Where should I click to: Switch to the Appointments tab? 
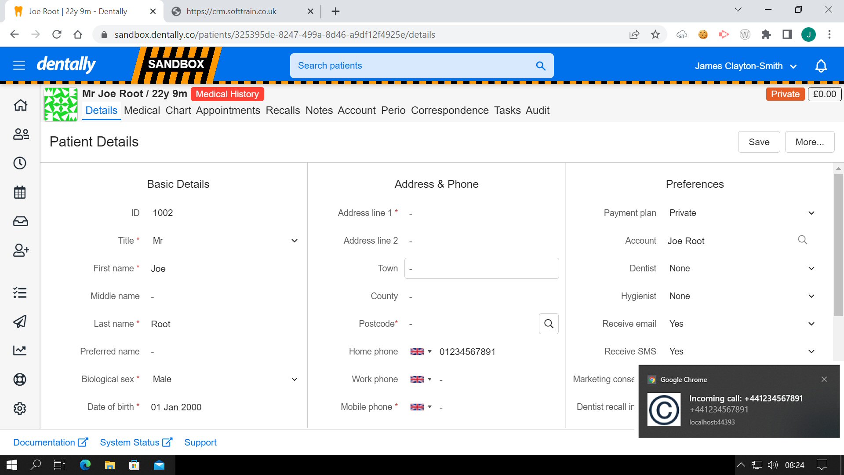click(x=228, y=110)
